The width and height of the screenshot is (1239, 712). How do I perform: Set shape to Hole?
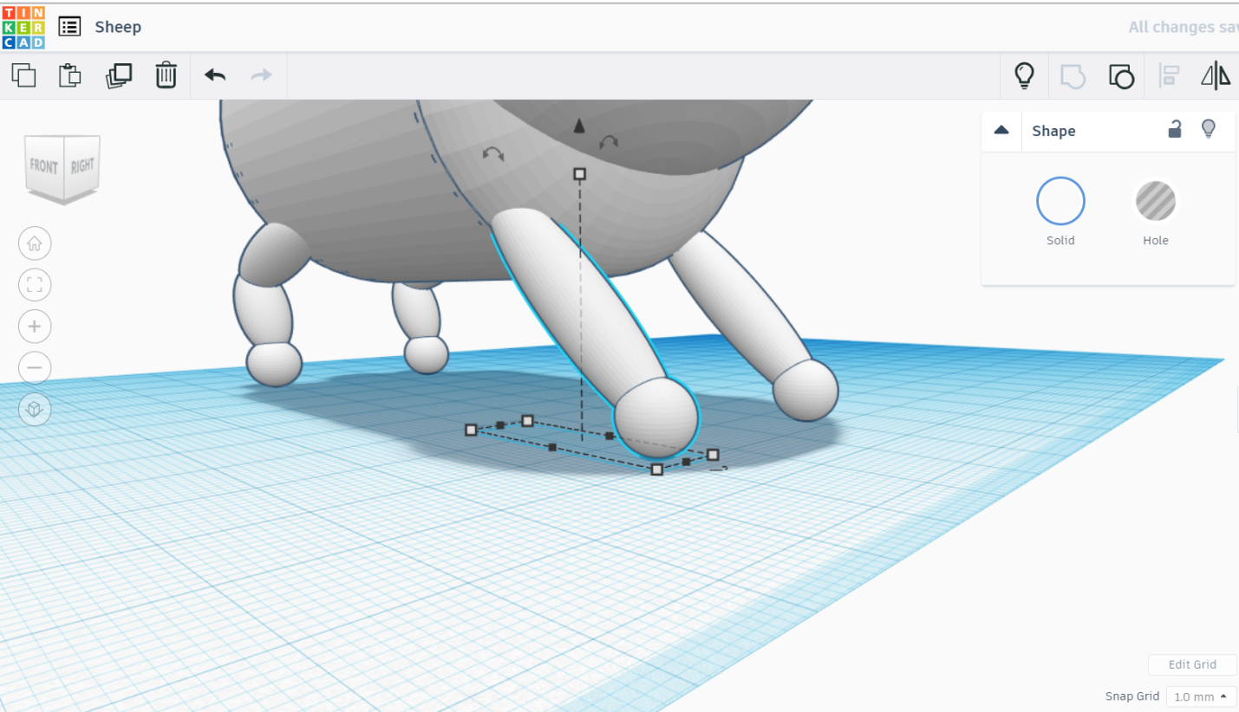coord(1156,201)
